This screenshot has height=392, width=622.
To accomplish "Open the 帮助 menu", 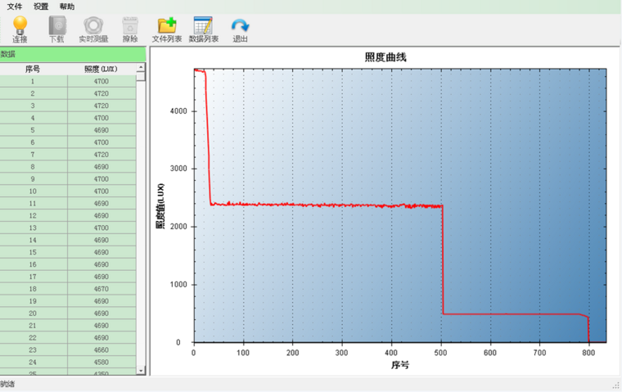I will pos(67,7).
